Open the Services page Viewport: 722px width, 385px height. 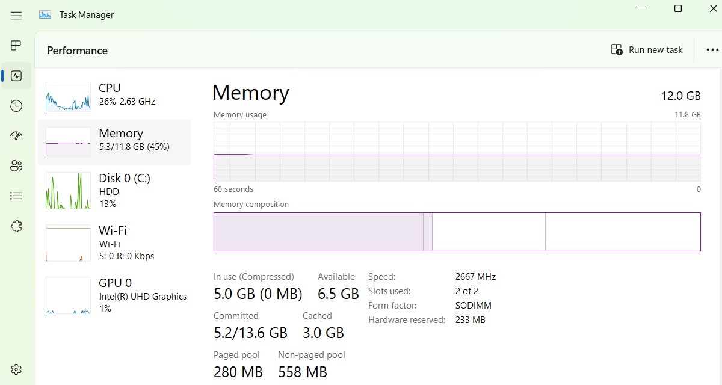[x=16, y=226]
